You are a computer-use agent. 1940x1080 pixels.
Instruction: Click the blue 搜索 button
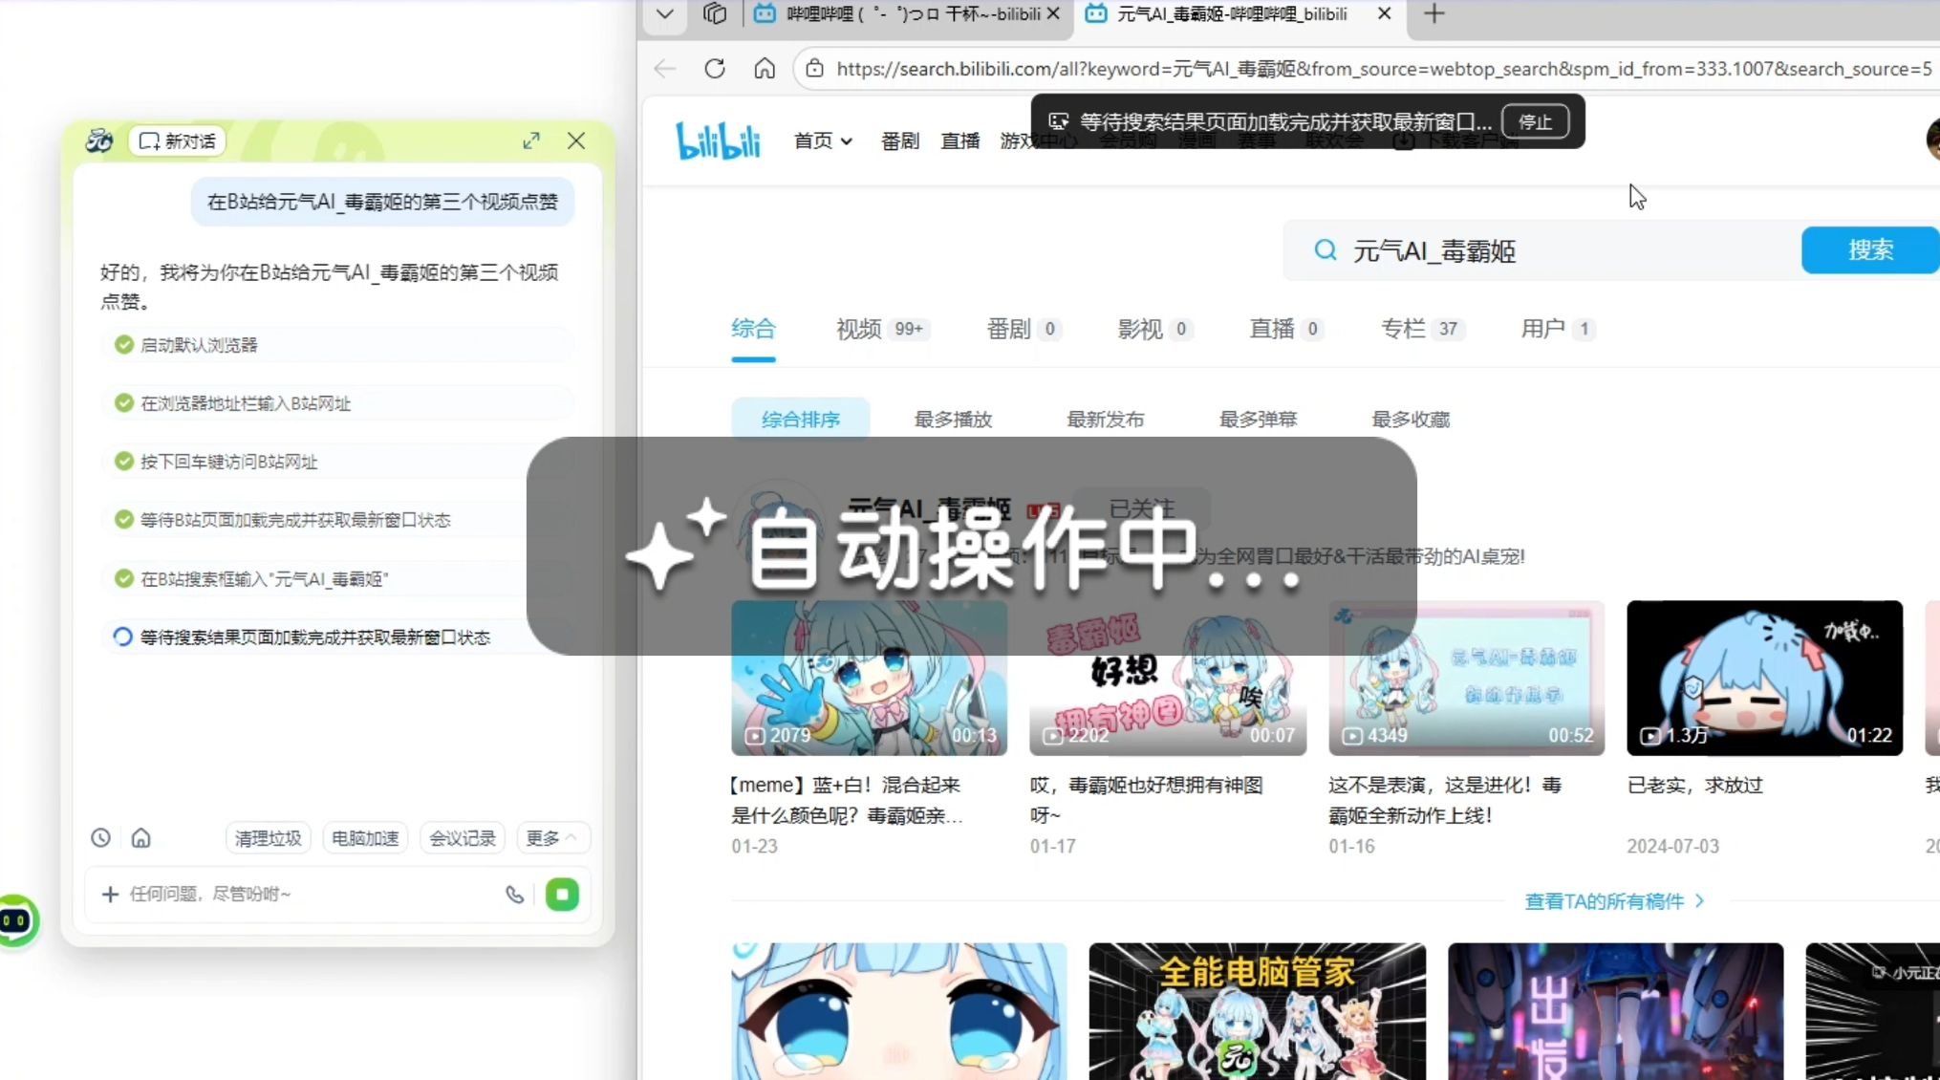(1869, 250)
